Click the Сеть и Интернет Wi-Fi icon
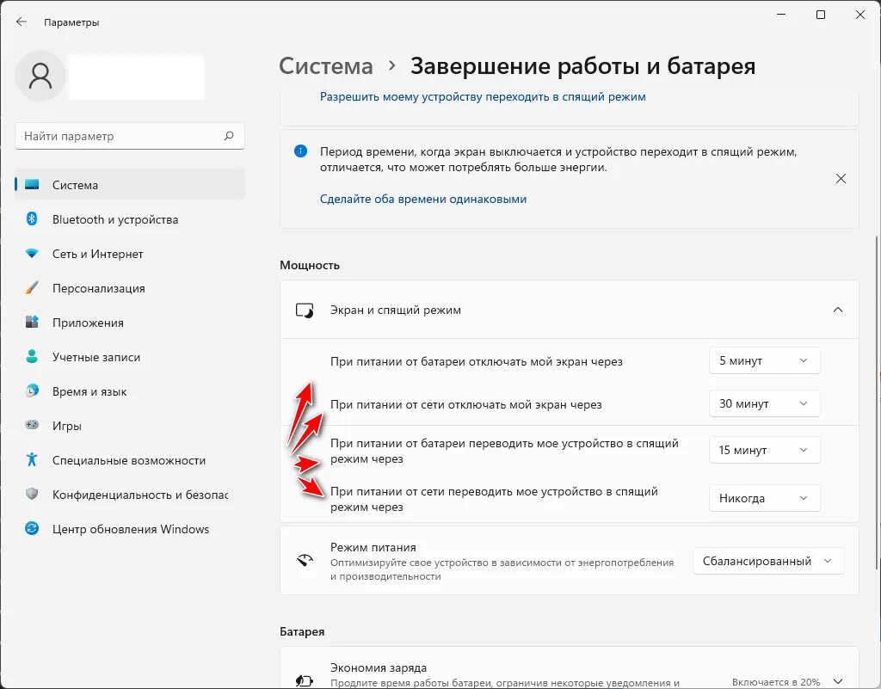The height and width of the screenshot is (689, 881). pyautogui.click(x=32, y=253)
